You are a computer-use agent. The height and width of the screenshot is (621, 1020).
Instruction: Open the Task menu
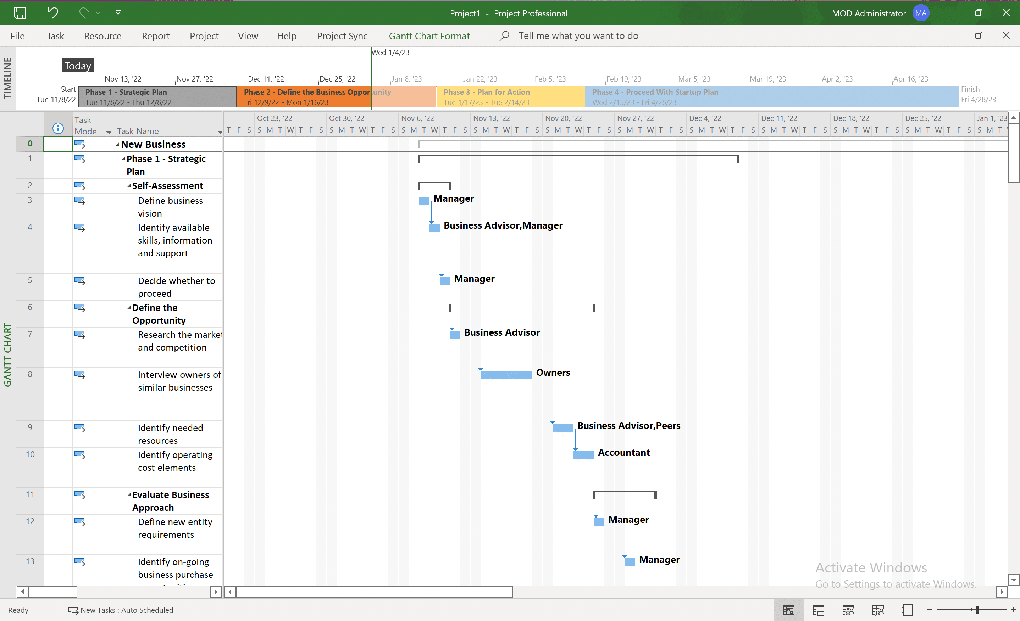point(55,35)
